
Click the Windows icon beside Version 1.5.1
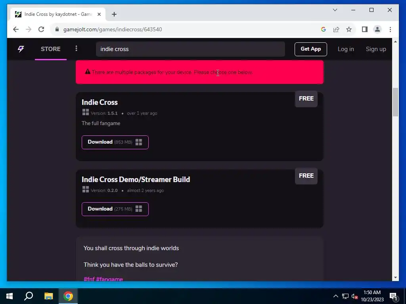point(86,112)
